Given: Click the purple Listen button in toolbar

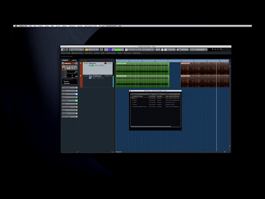Looking at the screenshot, I should [x=110, y=50].
